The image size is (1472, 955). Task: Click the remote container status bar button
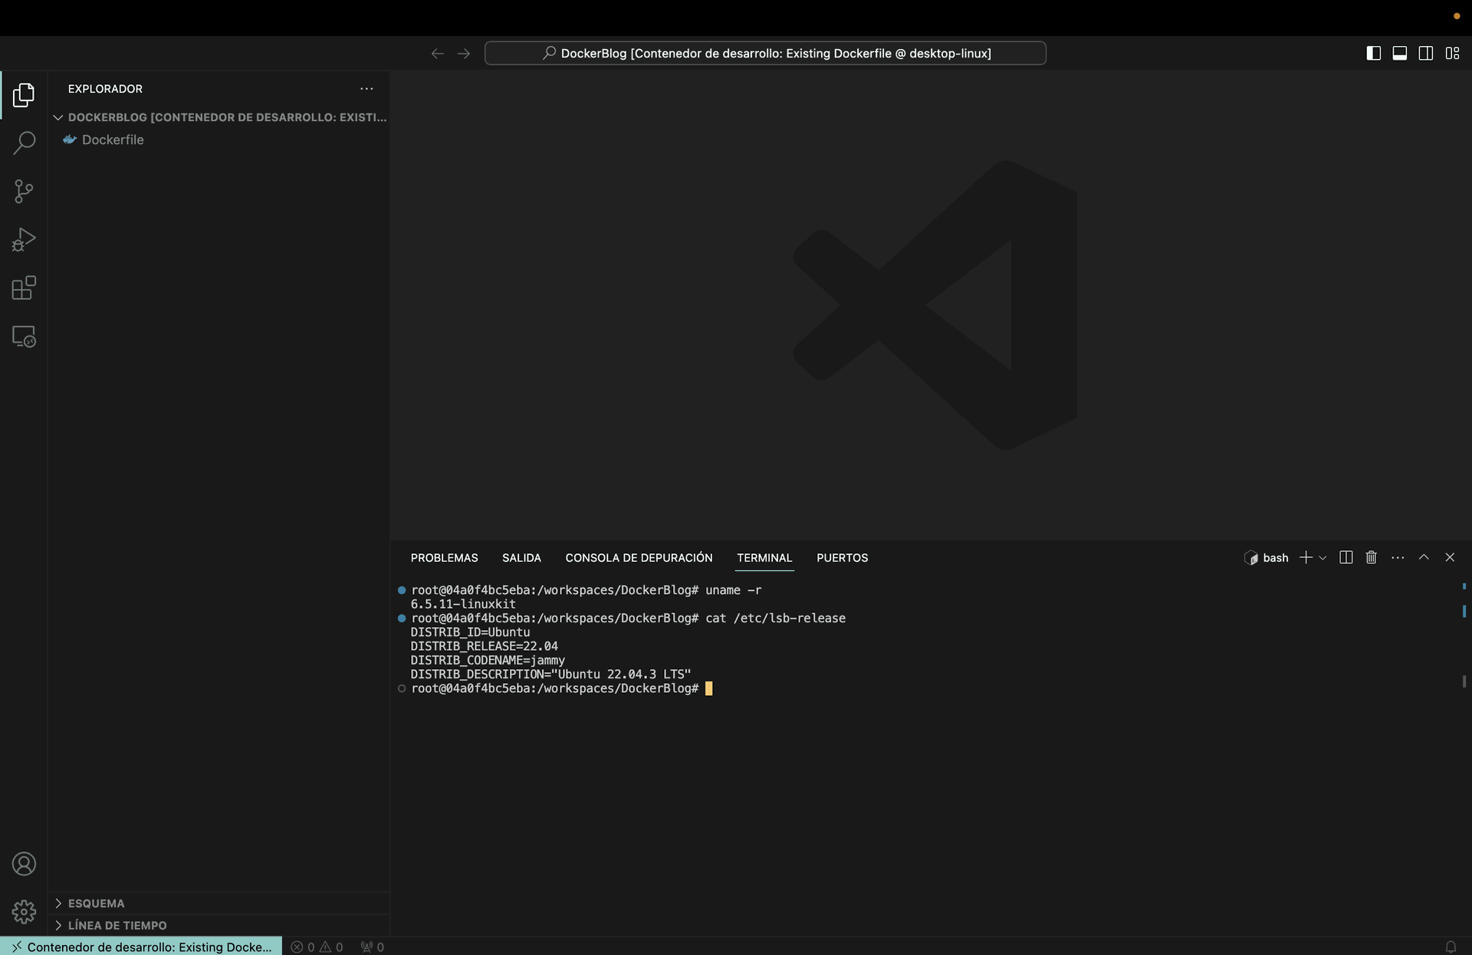141,947
